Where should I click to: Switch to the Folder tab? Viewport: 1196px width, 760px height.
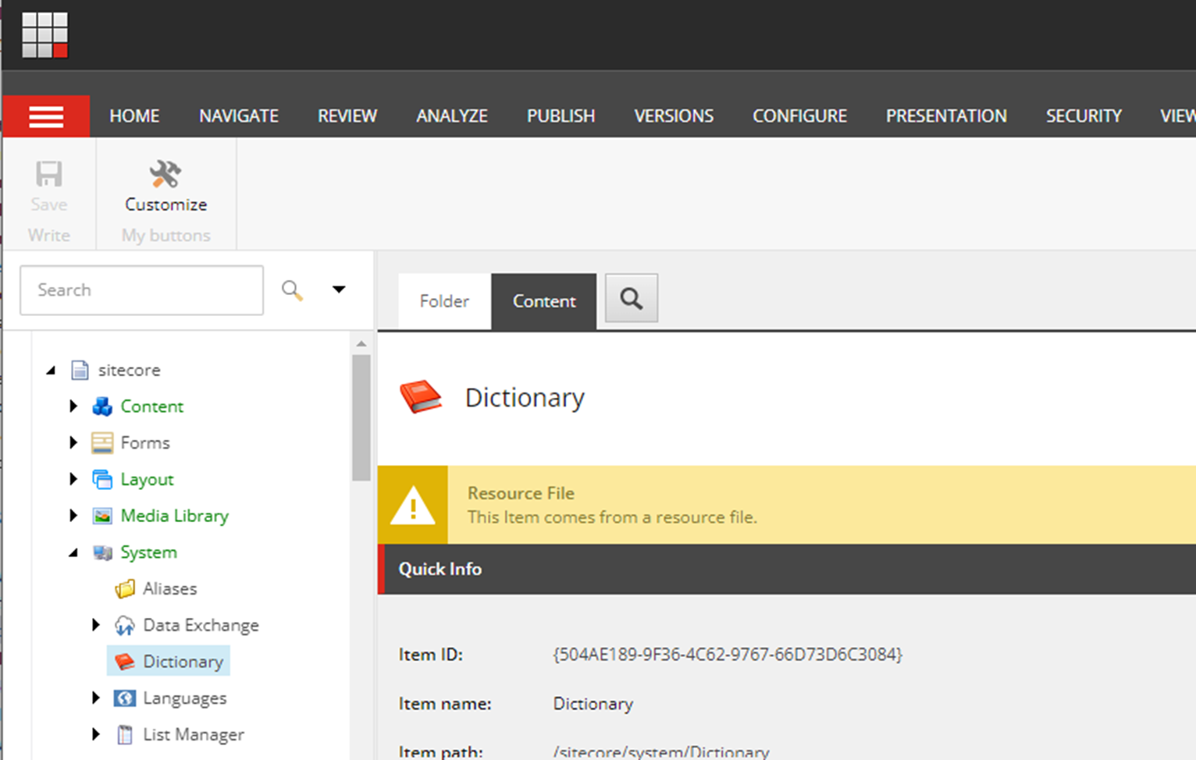[x=444, y=301]
